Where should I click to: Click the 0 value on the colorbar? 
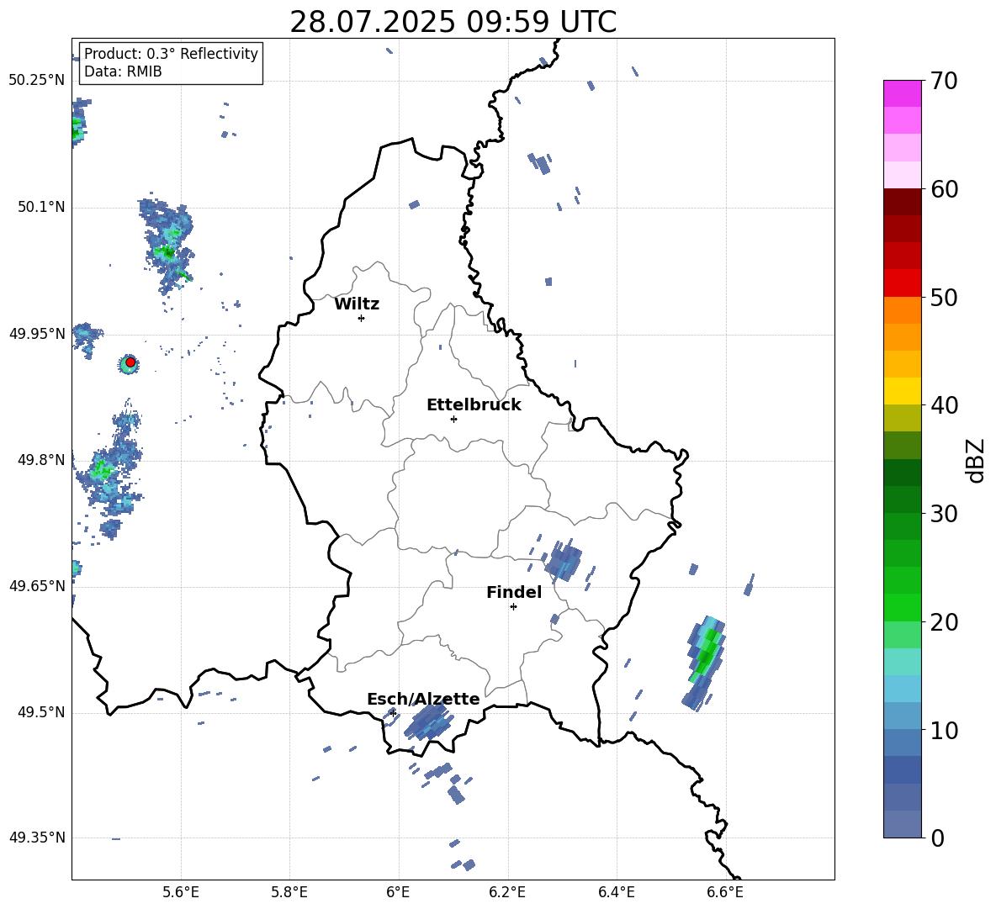tap(937, 838)
